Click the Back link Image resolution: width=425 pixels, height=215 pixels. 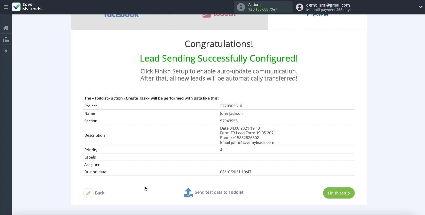coord(99,193)
